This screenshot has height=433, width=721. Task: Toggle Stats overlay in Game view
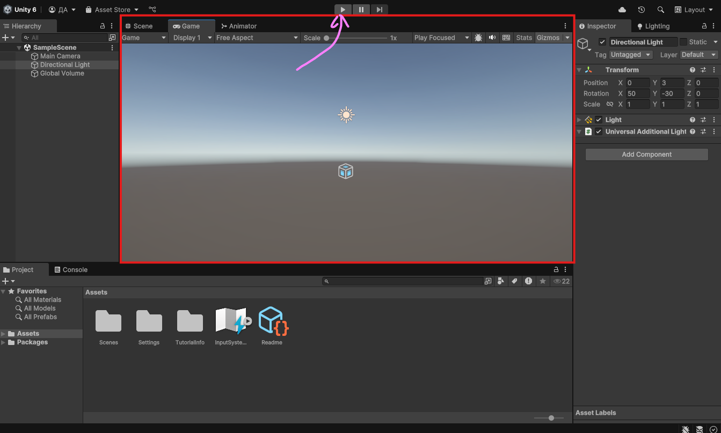point(523,38)
